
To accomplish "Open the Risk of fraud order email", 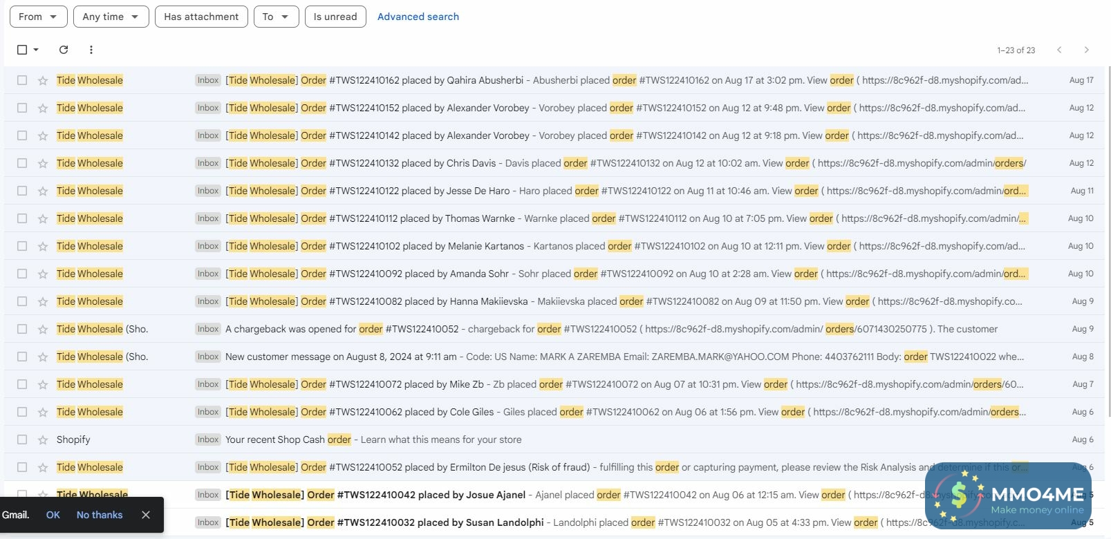I will click(554, 467).
